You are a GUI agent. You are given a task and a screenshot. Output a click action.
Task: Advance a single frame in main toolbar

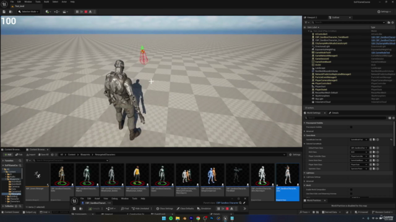[x=81, y=12]
